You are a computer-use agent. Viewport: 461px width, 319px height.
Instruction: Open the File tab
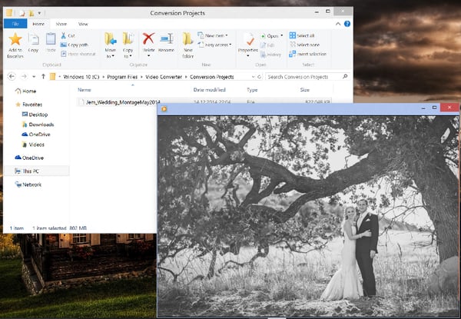tap(15, 24)
